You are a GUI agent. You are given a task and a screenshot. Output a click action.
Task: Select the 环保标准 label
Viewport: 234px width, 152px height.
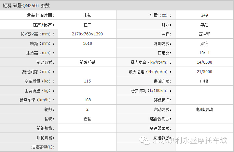pos(162,100)
